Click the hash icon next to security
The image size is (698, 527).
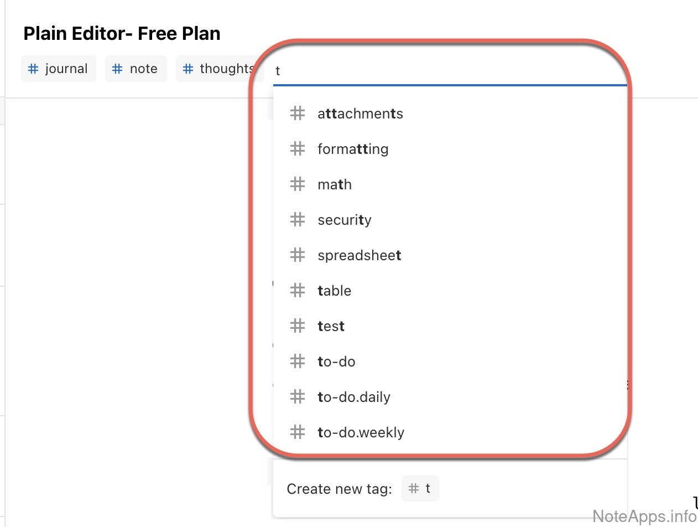(298, 220)
